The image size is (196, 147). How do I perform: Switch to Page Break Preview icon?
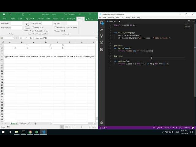coord(71,127)
